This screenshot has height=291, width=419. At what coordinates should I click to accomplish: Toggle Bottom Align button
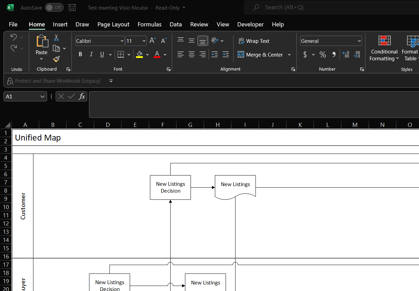203,41
